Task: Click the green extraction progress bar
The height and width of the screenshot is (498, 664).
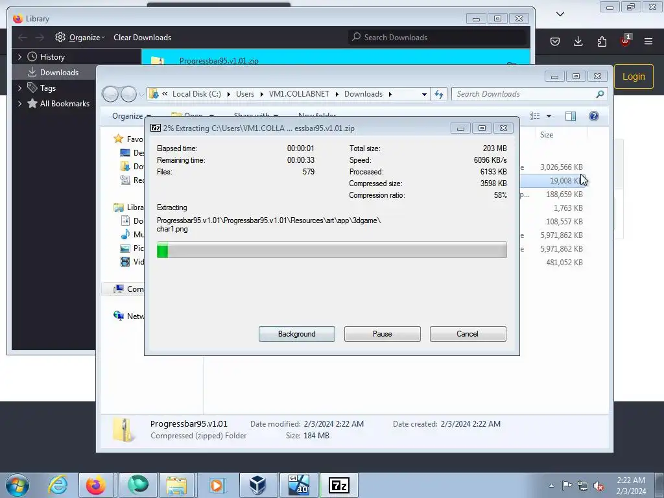Action: pos(331,250)
